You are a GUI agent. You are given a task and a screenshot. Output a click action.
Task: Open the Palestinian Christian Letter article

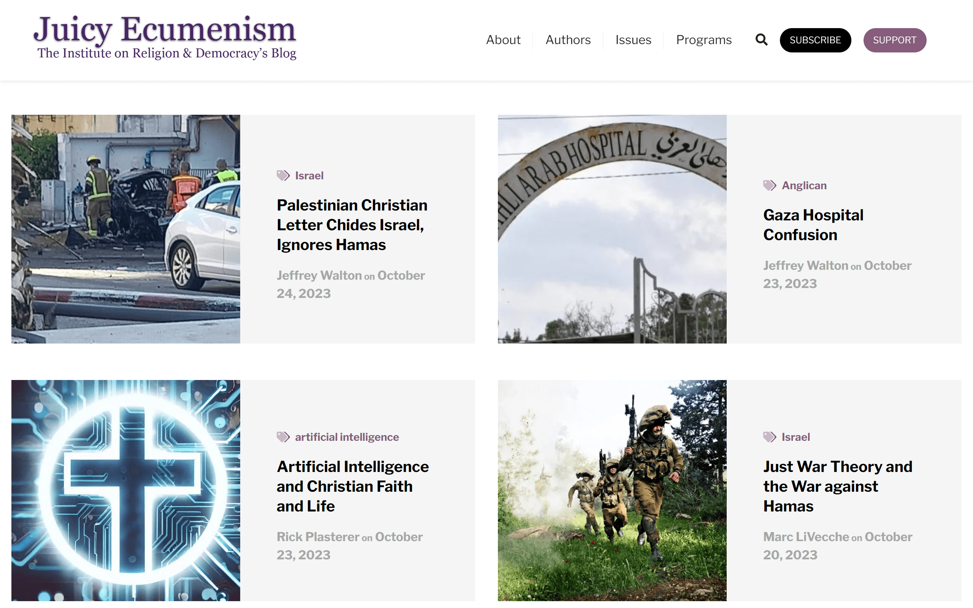tap(352, 224)
